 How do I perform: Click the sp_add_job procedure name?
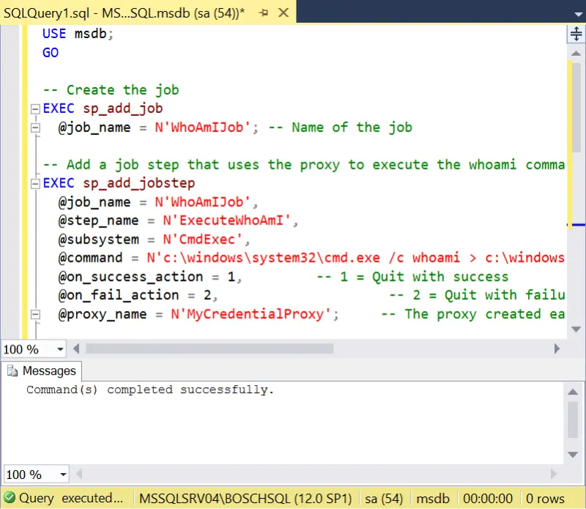(x=123, y=109)
